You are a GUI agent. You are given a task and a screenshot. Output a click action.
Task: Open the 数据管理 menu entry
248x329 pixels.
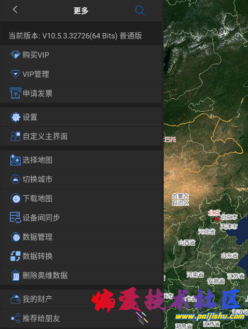[x=81, y=237]
